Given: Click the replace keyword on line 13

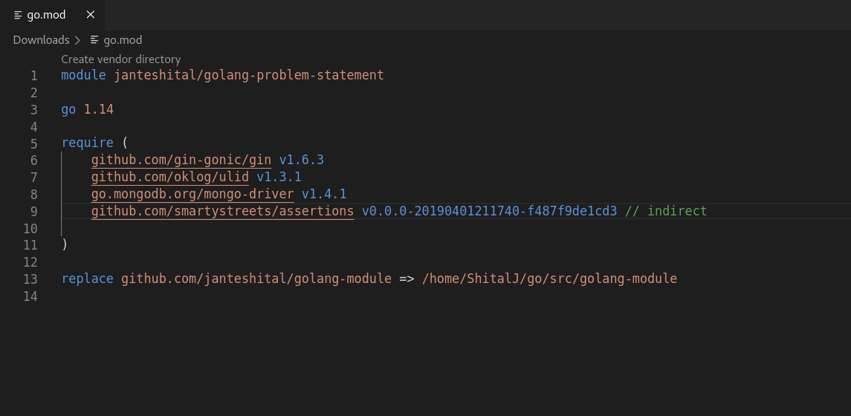Looking at the screenshot, I should click(x=88, y=279).
